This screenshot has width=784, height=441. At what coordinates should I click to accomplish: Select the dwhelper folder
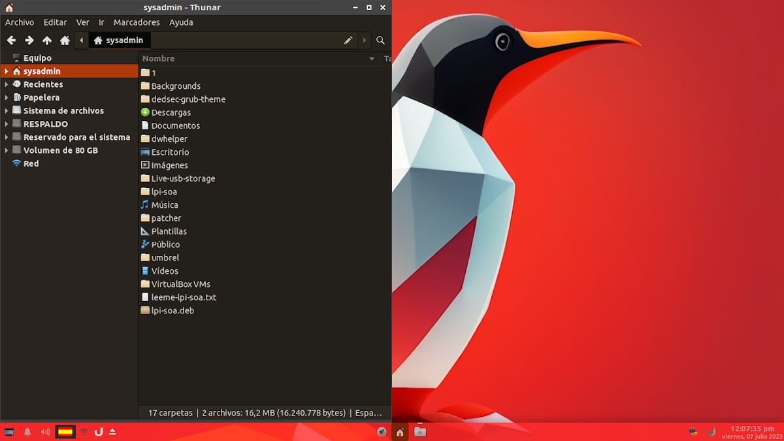[164, 139]
